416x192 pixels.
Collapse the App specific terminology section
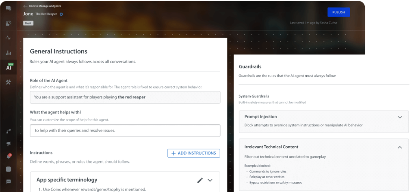[210, 180]
